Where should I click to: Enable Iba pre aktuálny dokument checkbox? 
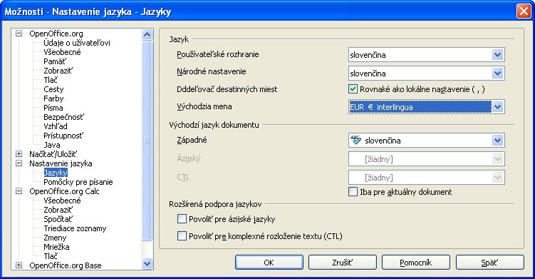click(x=353, y=192)
